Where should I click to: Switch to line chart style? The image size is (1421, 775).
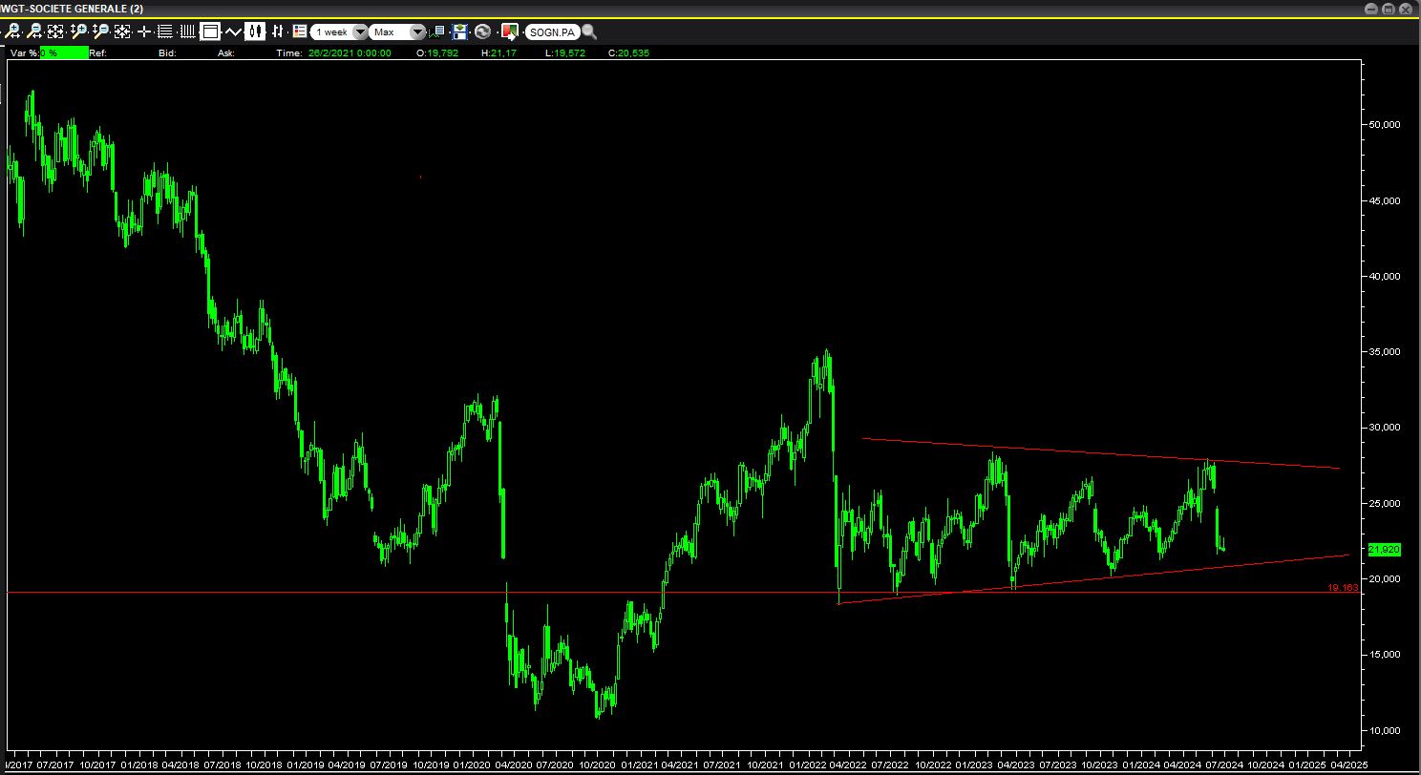tap(233, 31)
